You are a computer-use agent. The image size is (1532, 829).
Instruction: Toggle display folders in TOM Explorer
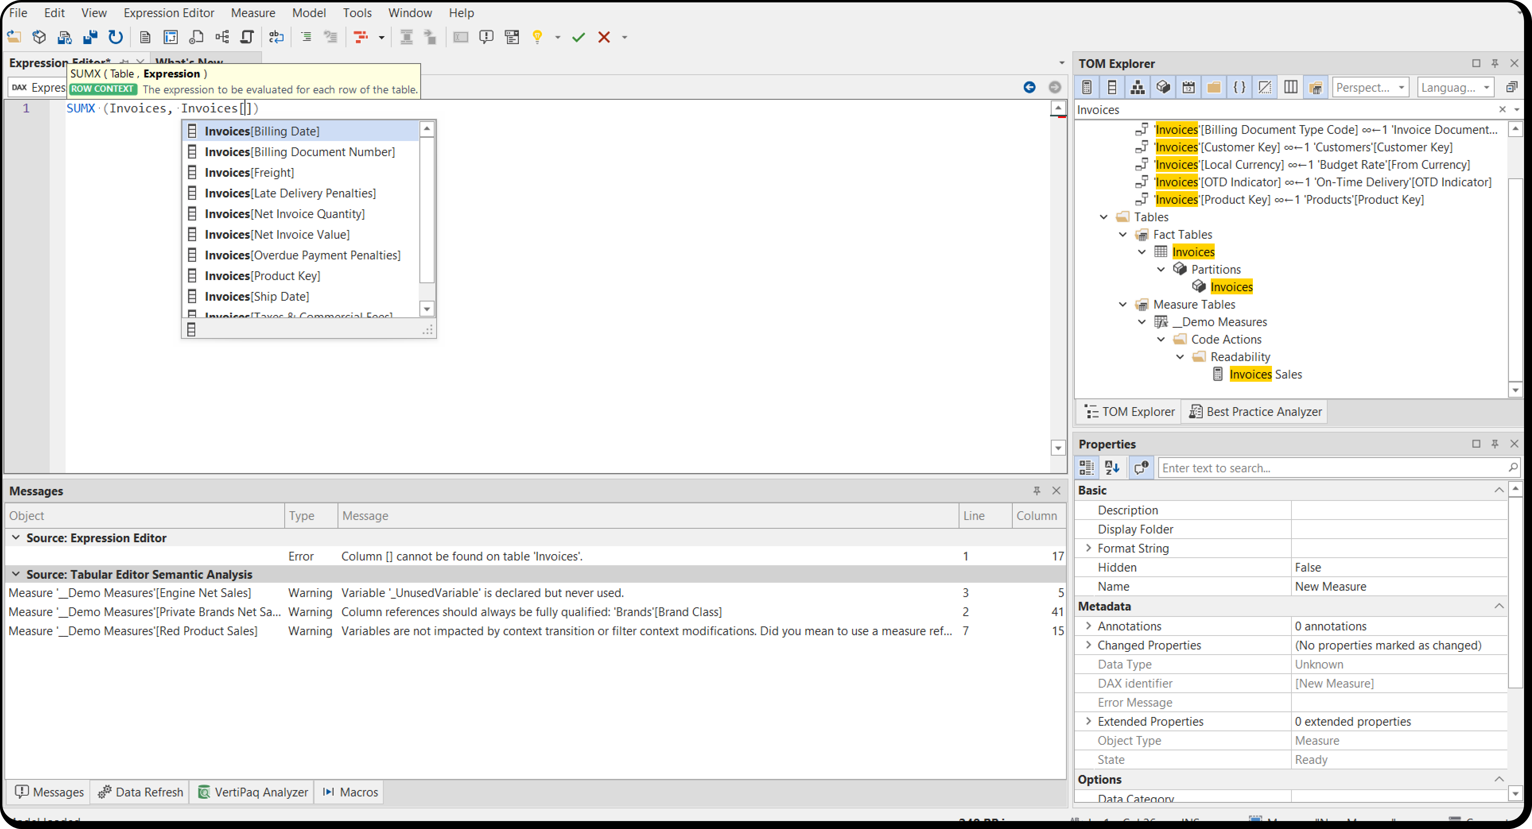[1214, 87]
